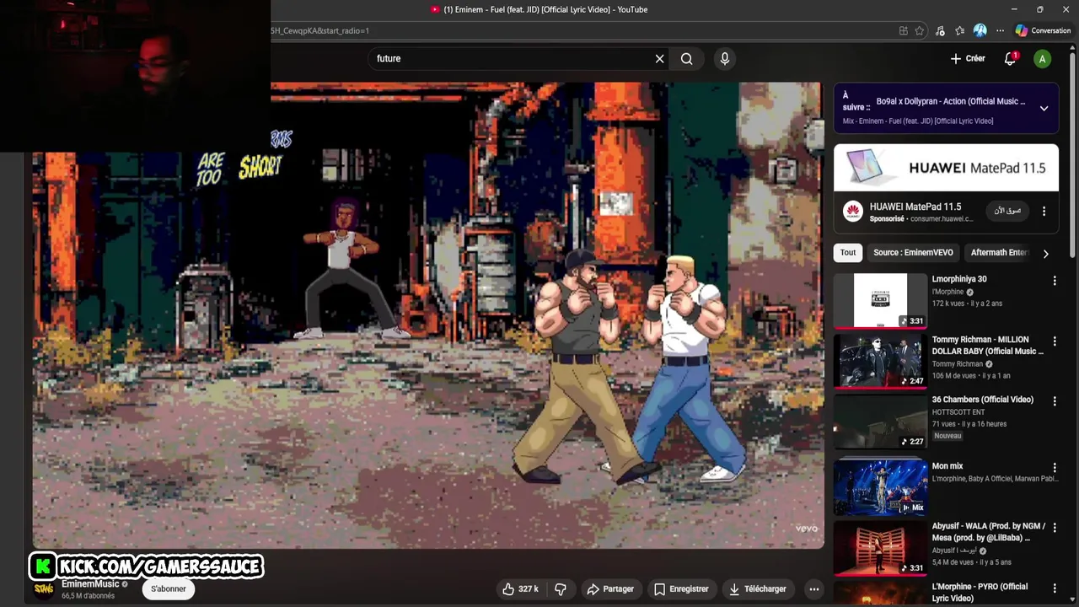Image resolution: width=1079 pixels, height=607 pixels.
Task: Click the playing pixel-art video frame
Action: click(x=428, y=315)
